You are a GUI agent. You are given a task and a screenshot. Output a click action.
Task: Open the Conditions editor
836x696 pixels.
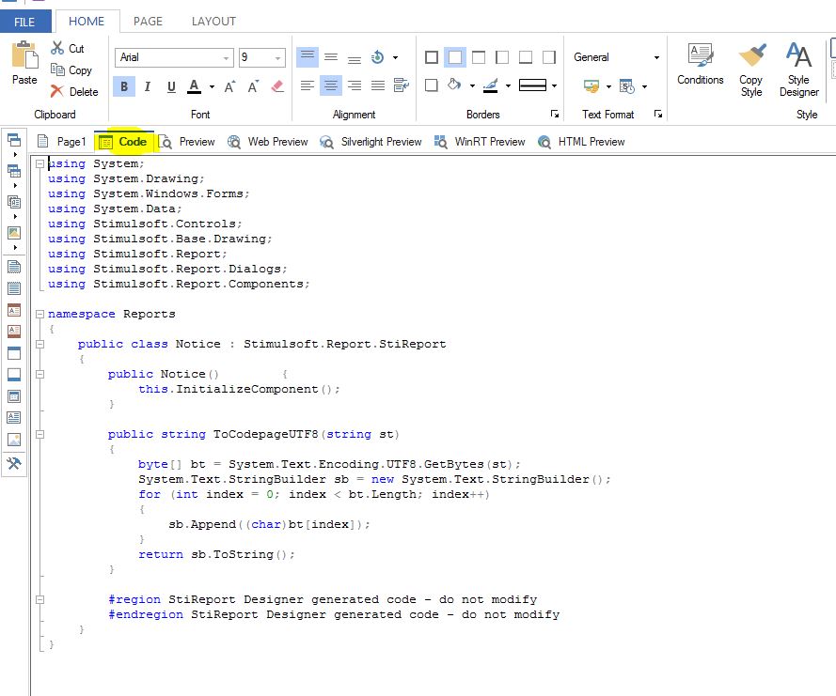(700, 65)
